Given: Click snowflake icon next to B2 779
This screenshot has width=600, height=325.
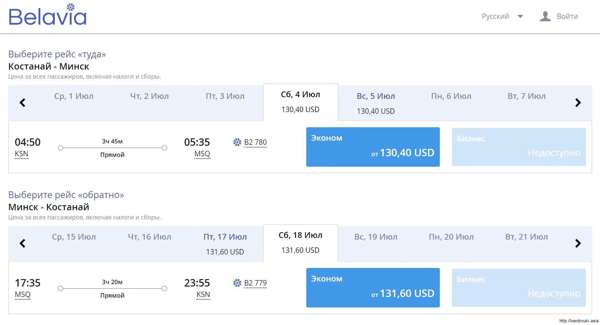Looking at the screenshot, I should pyautogui.click(x=237, y=283).
